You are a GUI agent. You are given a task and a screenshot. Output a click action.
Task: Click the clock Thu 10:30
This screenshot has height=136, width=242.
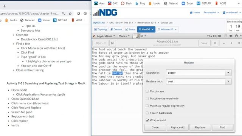[214, 36]
